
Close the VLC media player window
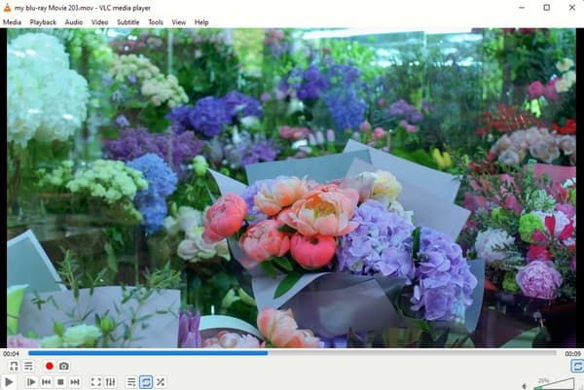572,8
